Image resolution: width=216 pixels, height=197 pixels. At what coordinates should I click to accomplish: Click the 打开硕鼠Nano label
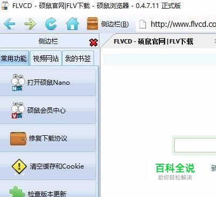click(48, 83)
